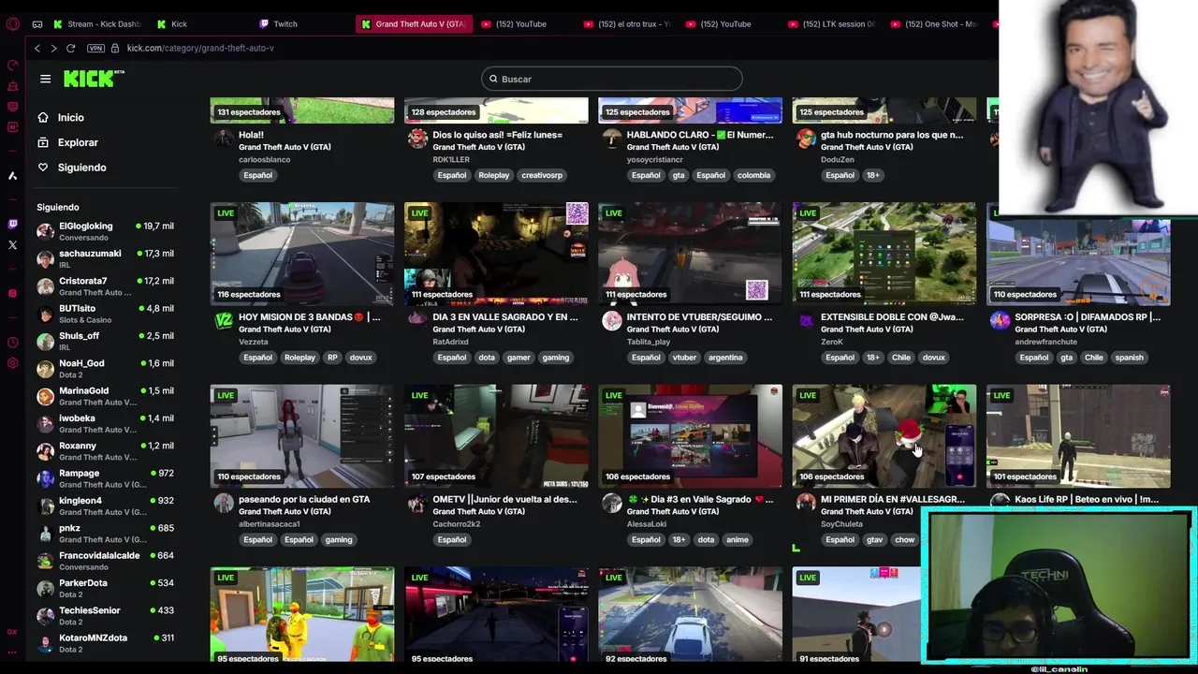Click the Siguiendo heart icon
1198x674 pixels.
[x=43, y=168]
